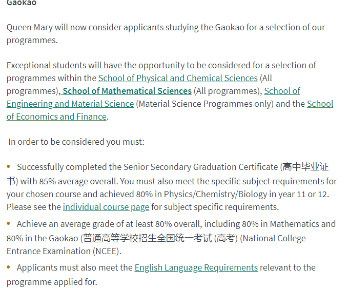349x288 pixels.
Task: Click the bullet before 'Successfully completed'
Action: pos(9,166)
